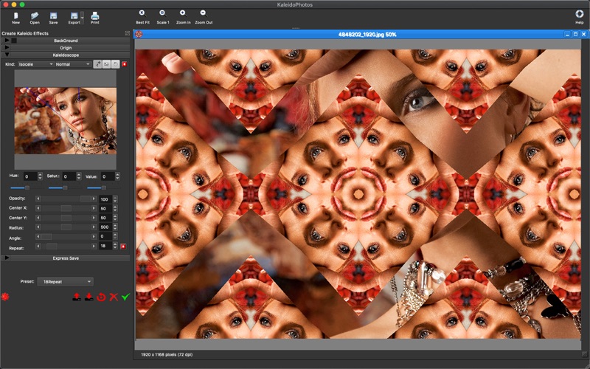Expand the Express Save section
The image size is (590, 369).
click(7, 258)
